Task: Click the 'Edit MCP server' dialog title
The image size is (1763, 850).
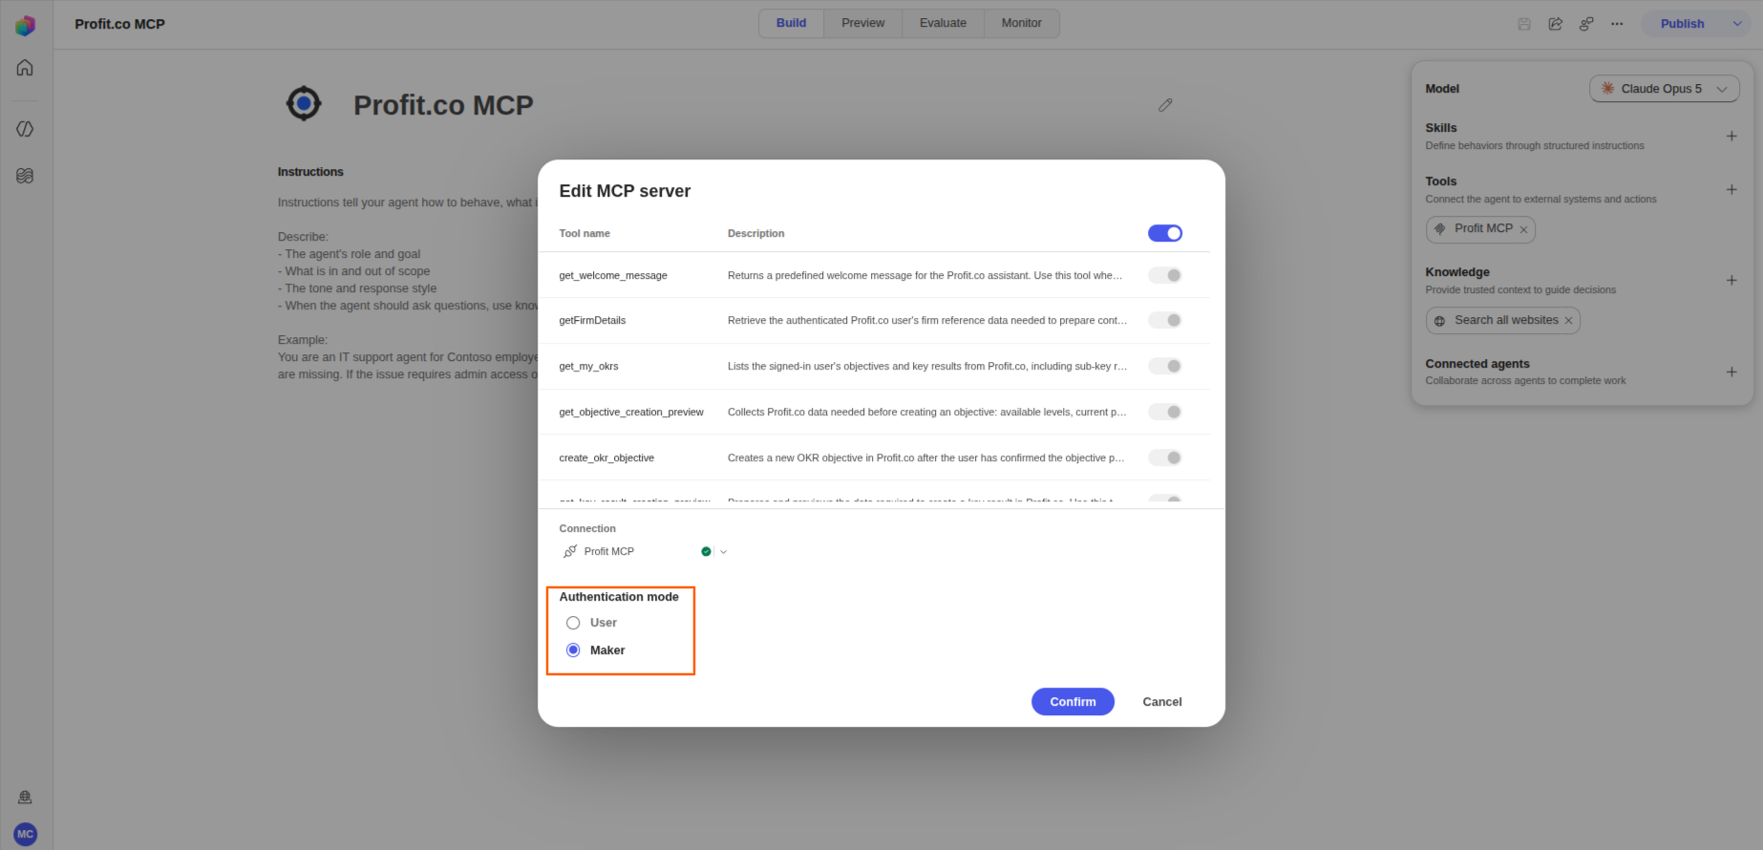Action: coord(625,191)
